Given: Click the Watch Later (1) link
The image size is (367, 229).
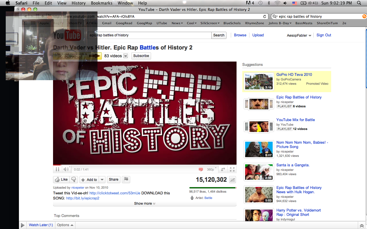Looking at the screenshot, I should coord(41,225).
